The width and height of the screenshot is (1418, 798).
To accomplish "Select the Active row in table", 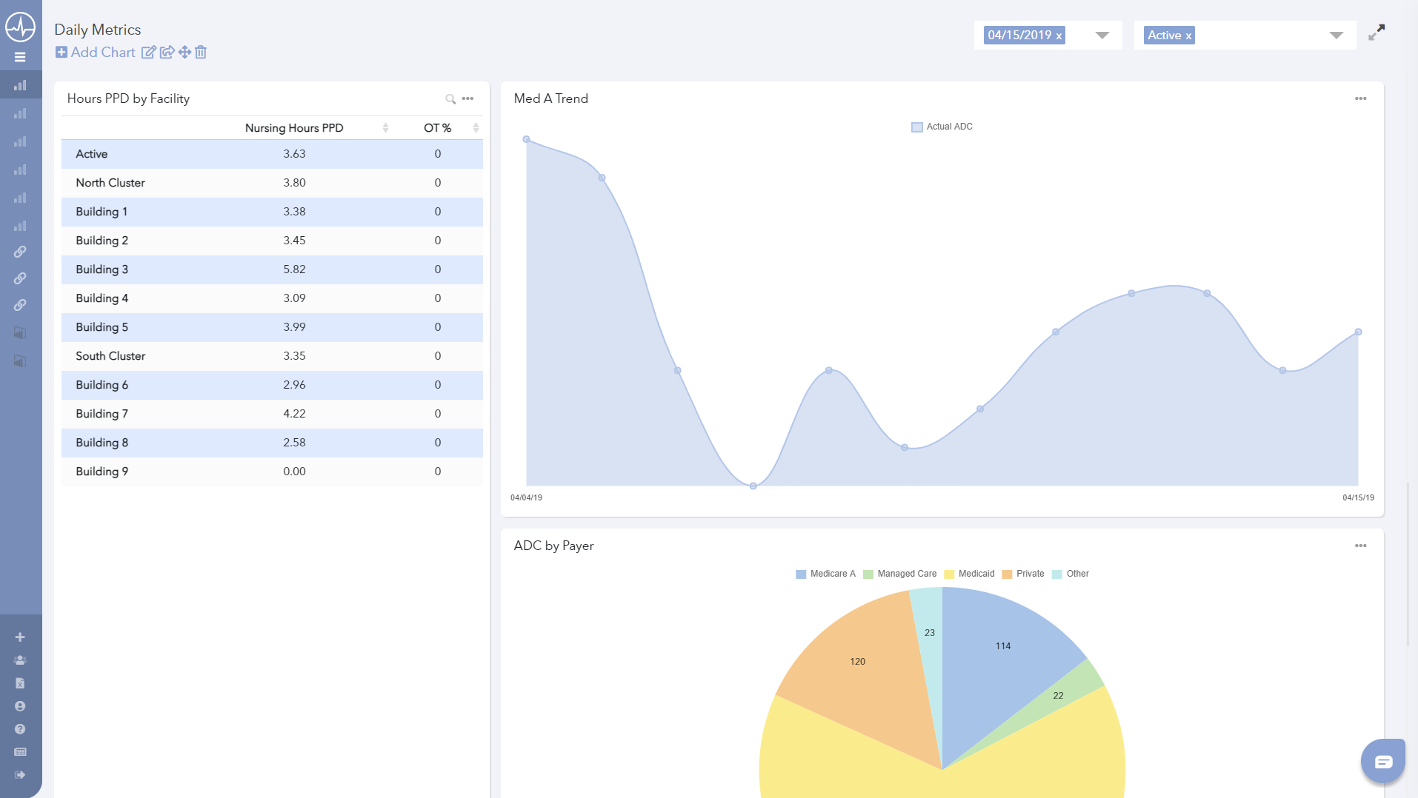I will 272,154.
